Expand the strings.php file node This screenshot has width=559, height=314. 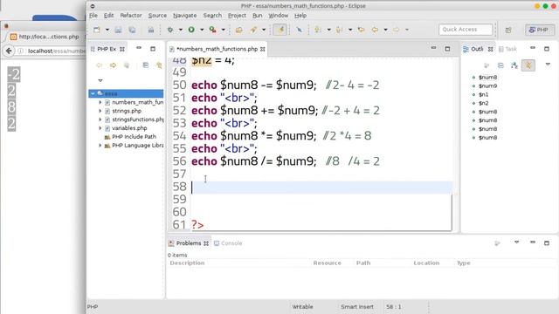tap(100, 111)
